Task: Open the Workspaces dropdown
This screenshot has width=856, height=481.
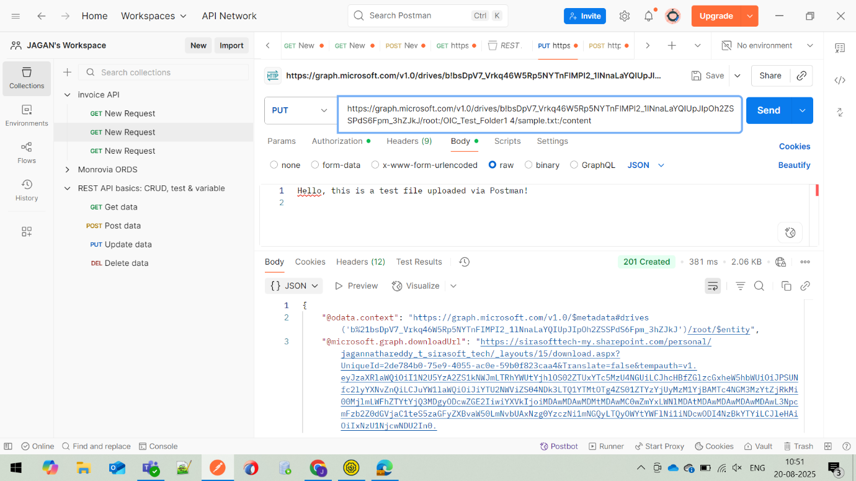Action: (x=154, y=16)
